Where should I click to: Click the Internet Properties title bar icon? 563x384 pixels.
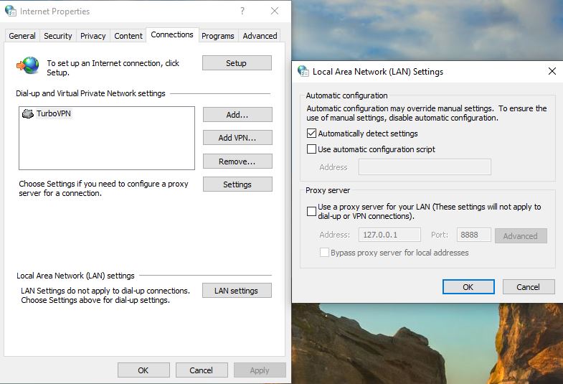tap(11, 11)
